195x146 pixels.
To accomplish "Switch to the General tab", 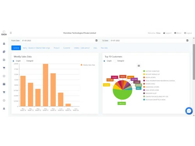I will pos(16,48).
